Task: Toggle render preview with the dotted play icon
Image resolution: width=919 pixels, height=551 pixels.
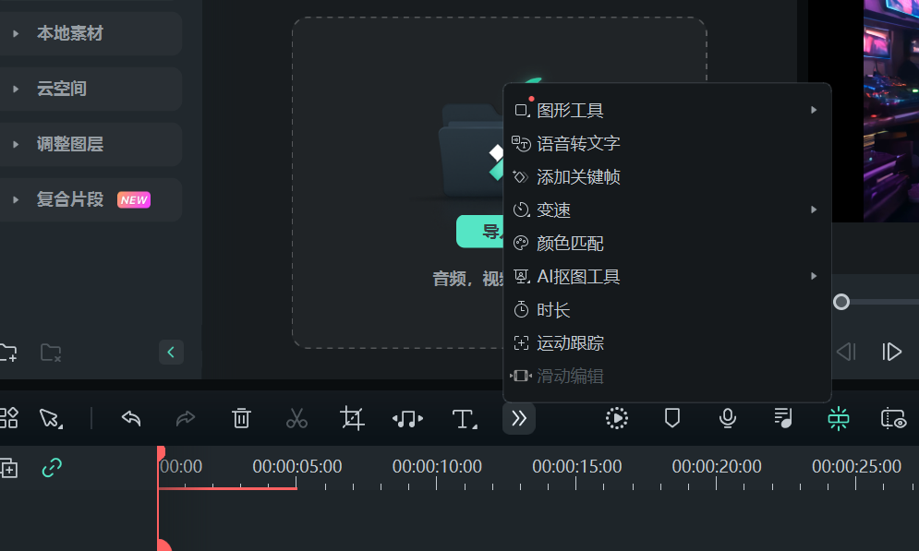Action: click(616, 418)
